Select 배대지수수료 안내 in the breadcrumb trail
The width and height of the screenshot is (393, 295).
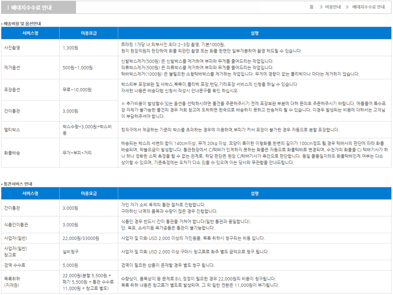tap(368, 7)
